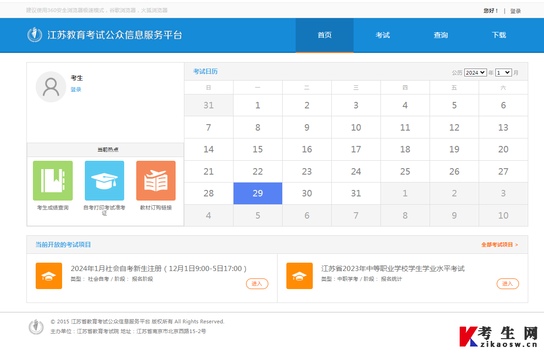Viewport: 544px width, 353px height.
Task: Click orange icon for 中等职业学校学生学业水平考试
Action: [x=299, y=276]
